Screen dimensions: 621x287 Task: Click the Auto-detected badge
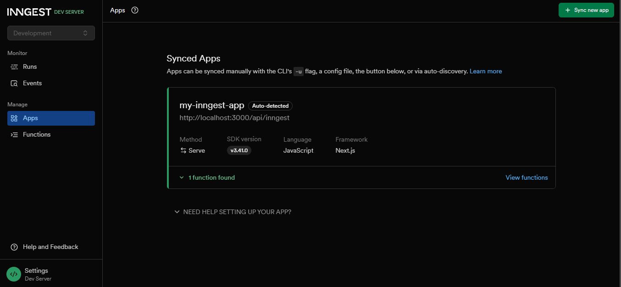tap(270, 106)
